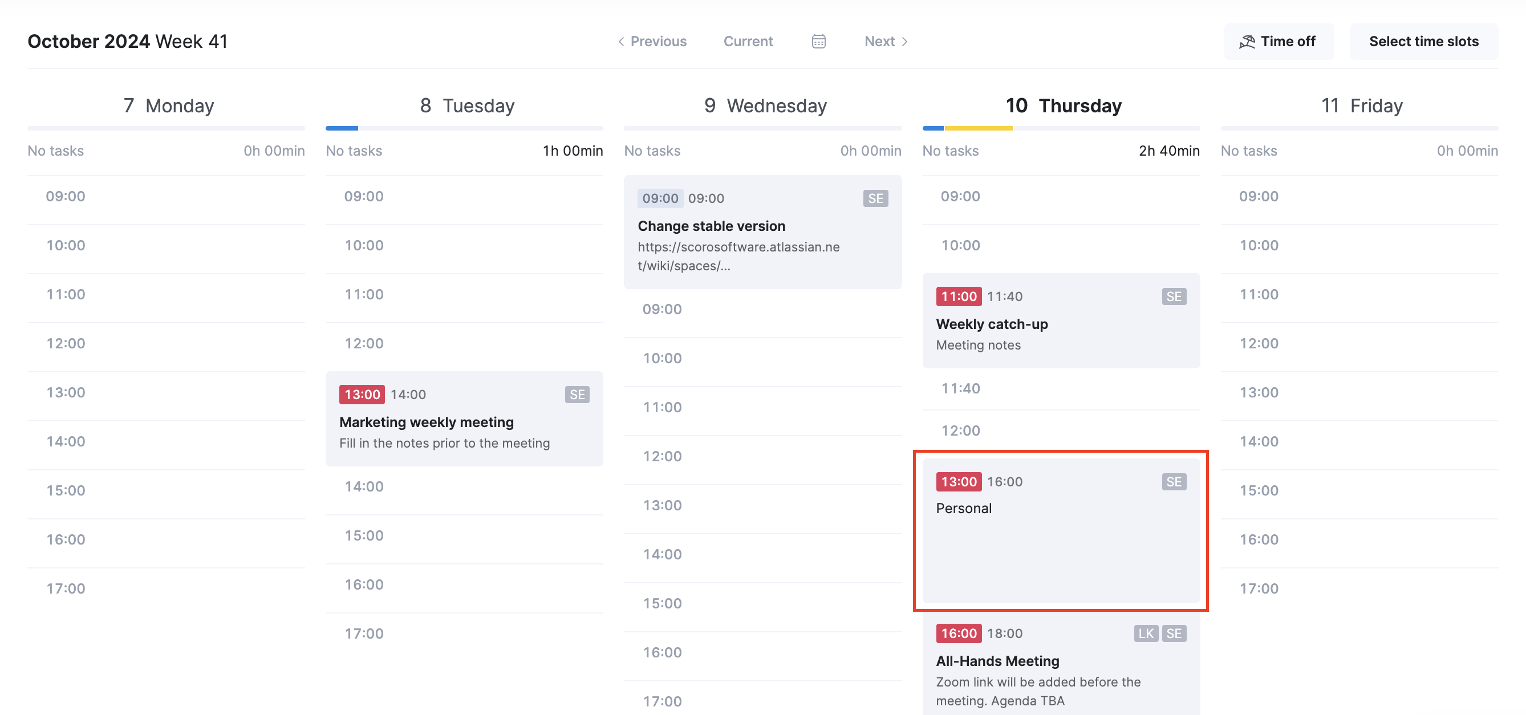Go to Next week
The height and width of the screenshot is (715, 1526).
point(886,42)
